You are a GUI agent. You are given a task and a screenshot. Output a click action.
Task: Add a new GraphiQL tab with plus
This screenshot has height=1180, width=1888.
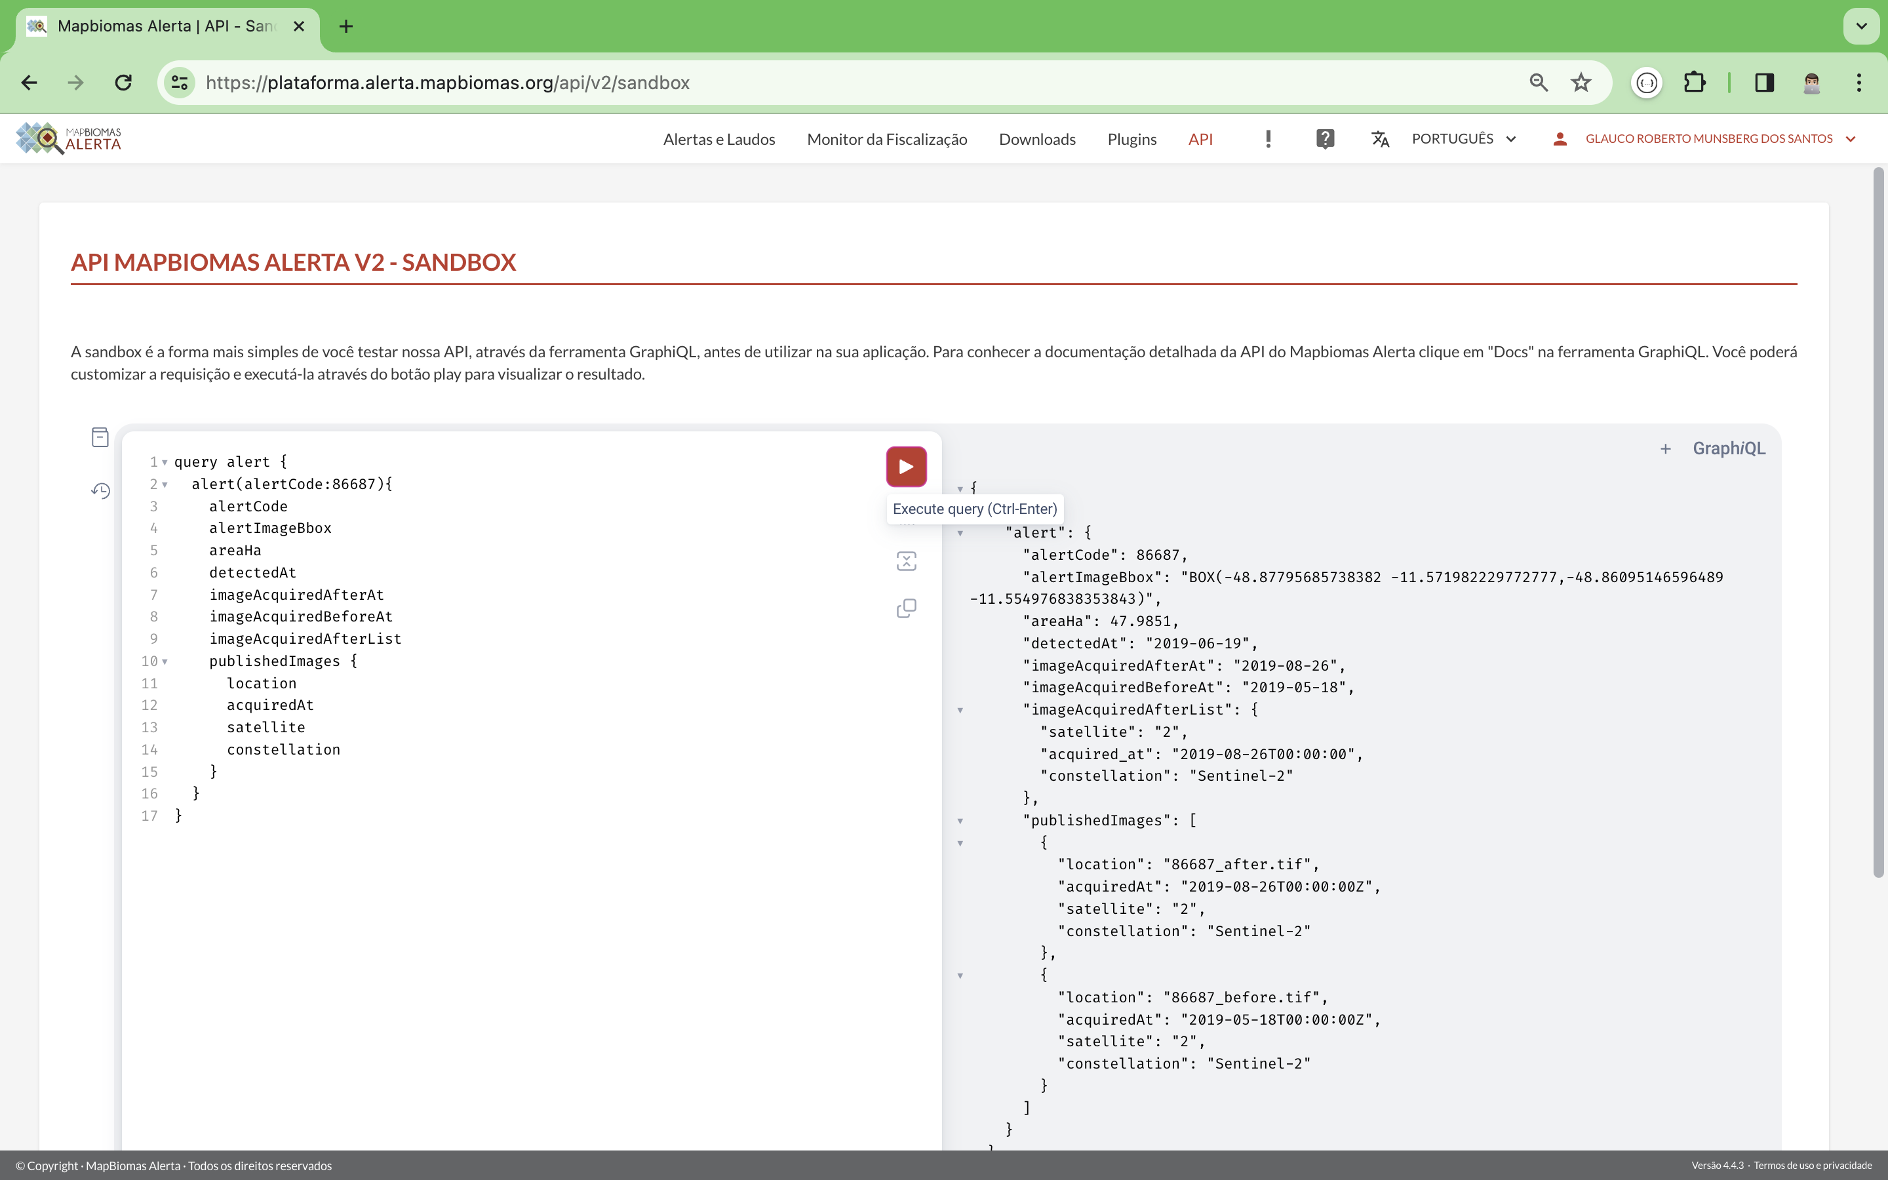pos(1666,449)
